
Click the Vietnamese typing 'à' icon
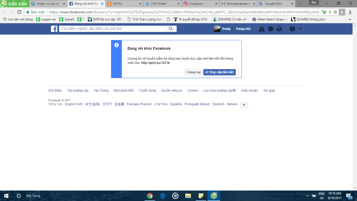click(x=330, y=12)
